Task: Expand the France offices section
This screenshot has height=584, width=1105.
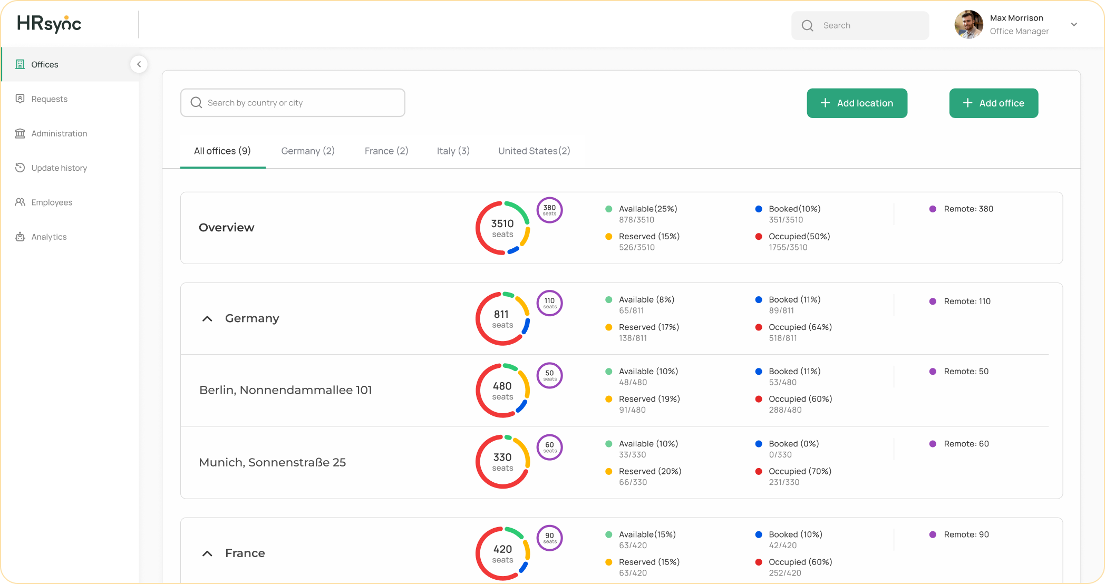Action: [208, 553]
